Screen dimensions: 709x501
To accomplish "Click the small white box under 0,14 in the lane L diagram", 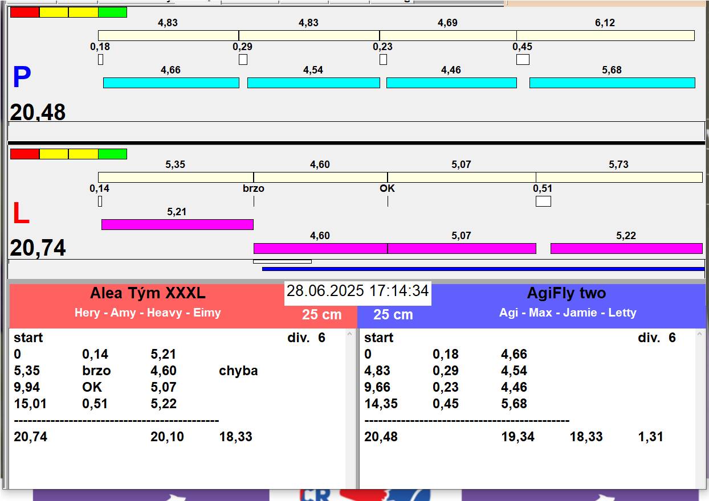I will tap(100, 201).
